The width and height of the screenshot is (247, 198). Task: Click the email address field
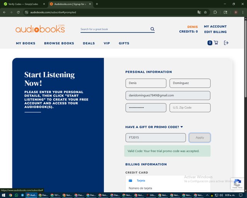coord(168,96)
